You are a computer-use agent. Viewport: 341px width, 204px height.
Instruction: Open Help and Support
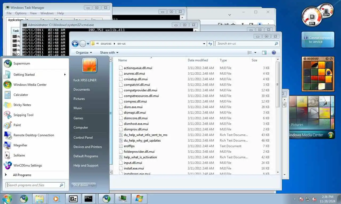86,165
